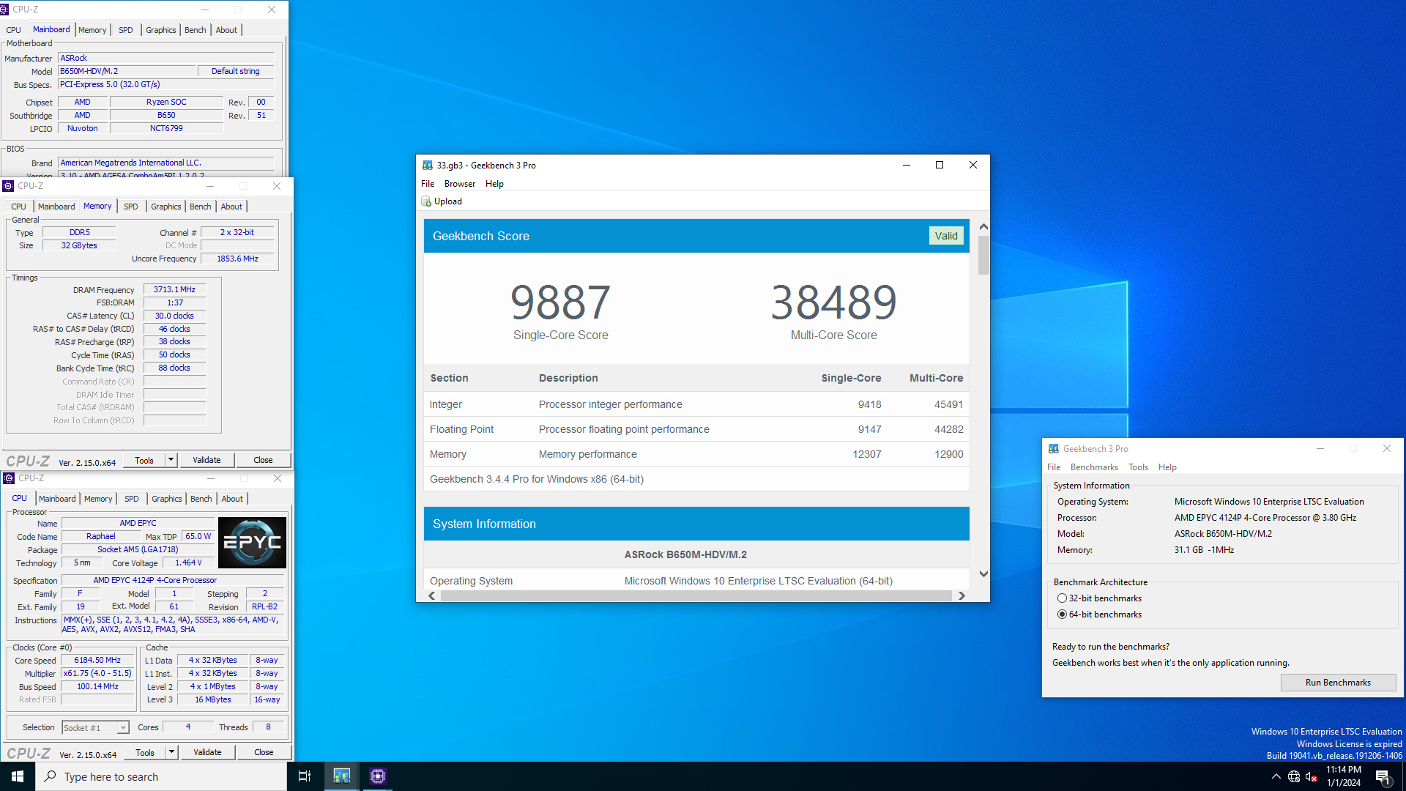This screenshot has height=791, width=1406.
Task: Open network status tray icon
Action: 1294,776
